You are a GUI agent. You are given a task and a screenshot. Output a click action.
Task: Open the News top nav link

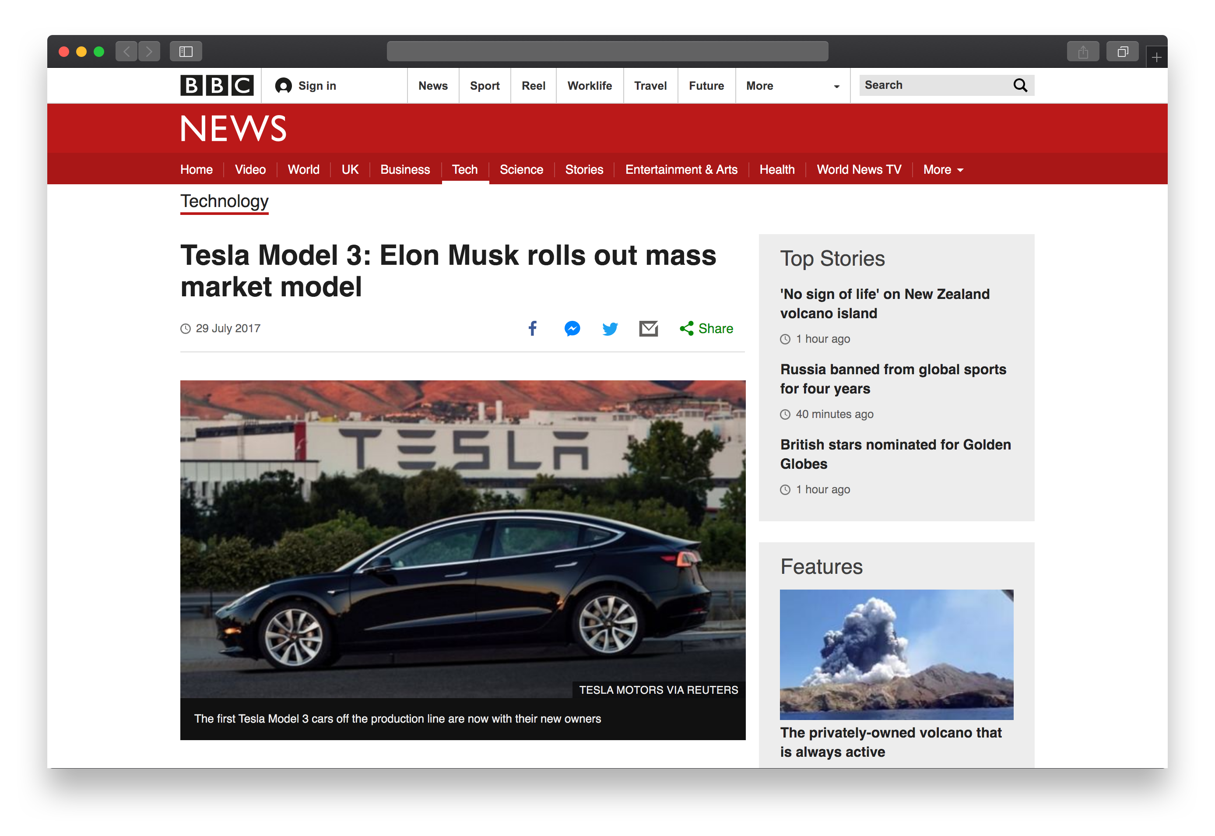tap(433, 86)
